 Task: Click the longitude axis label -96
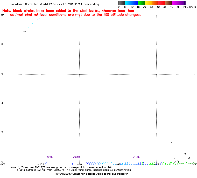point(118,164)
